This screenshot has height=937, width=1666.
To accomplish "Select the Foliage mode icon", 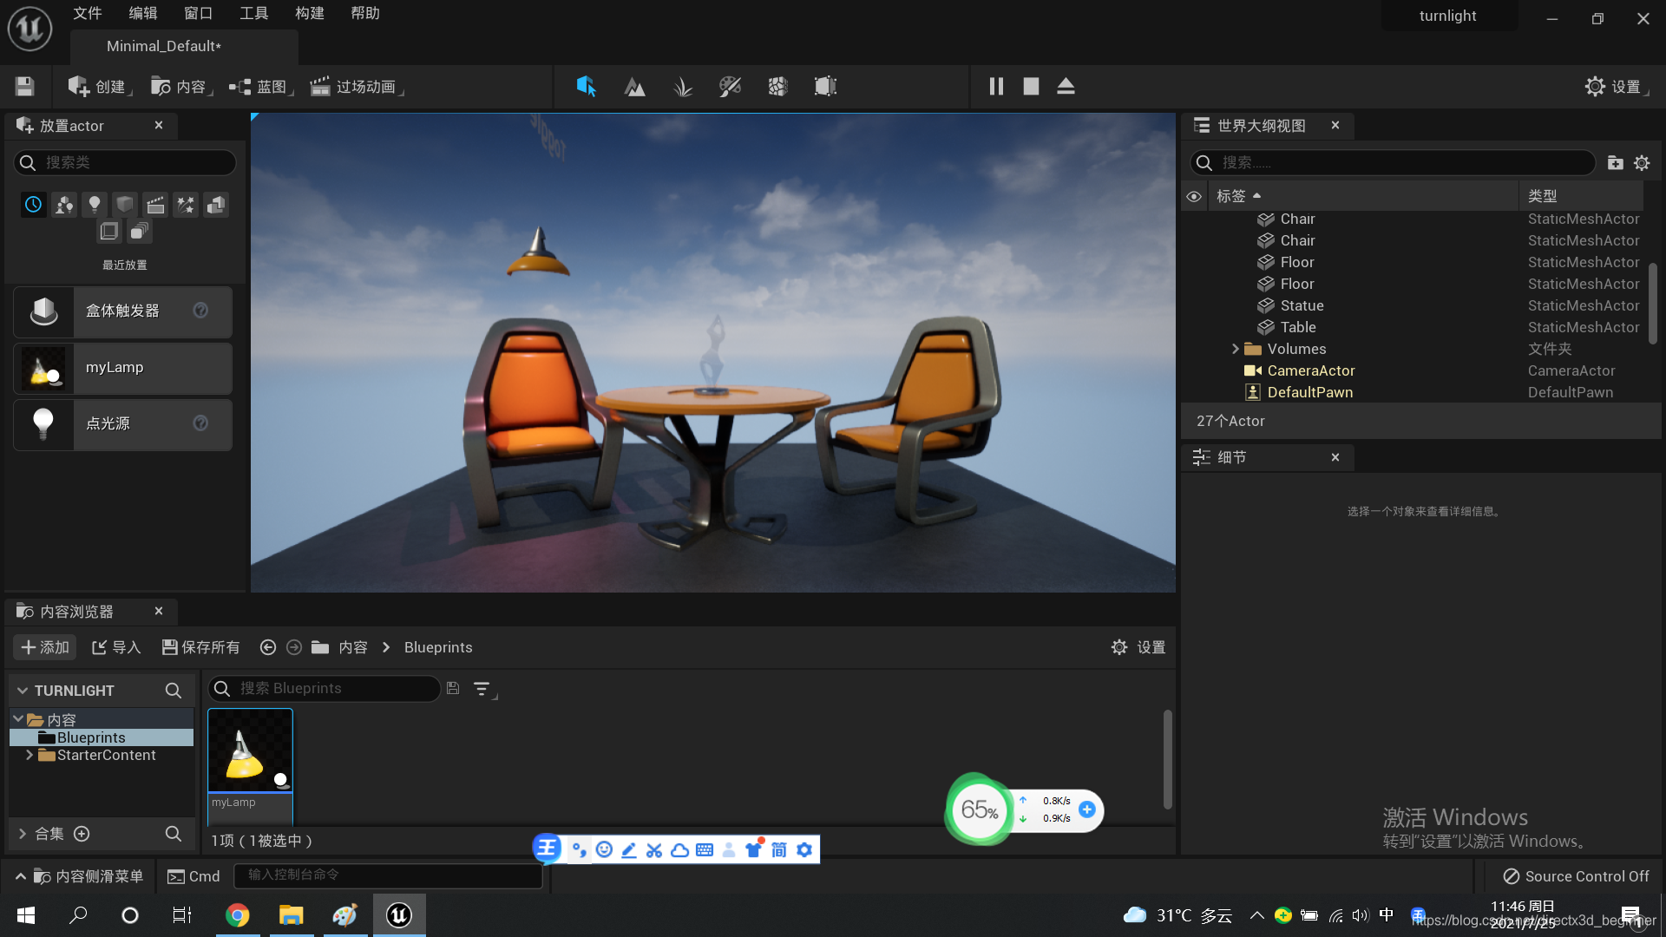I will (683, 87).
